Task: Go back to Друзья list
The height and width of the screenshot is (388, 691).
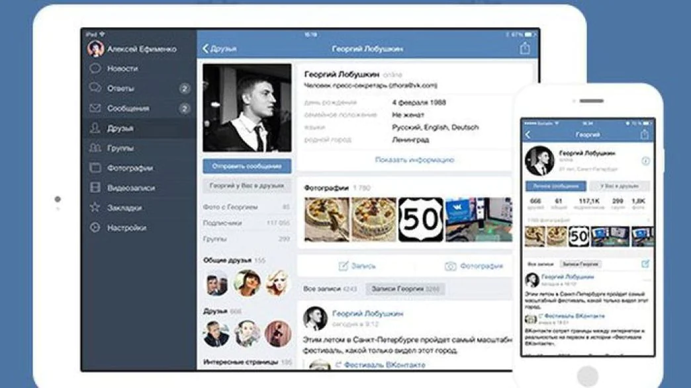Action: tap(220, 49)
